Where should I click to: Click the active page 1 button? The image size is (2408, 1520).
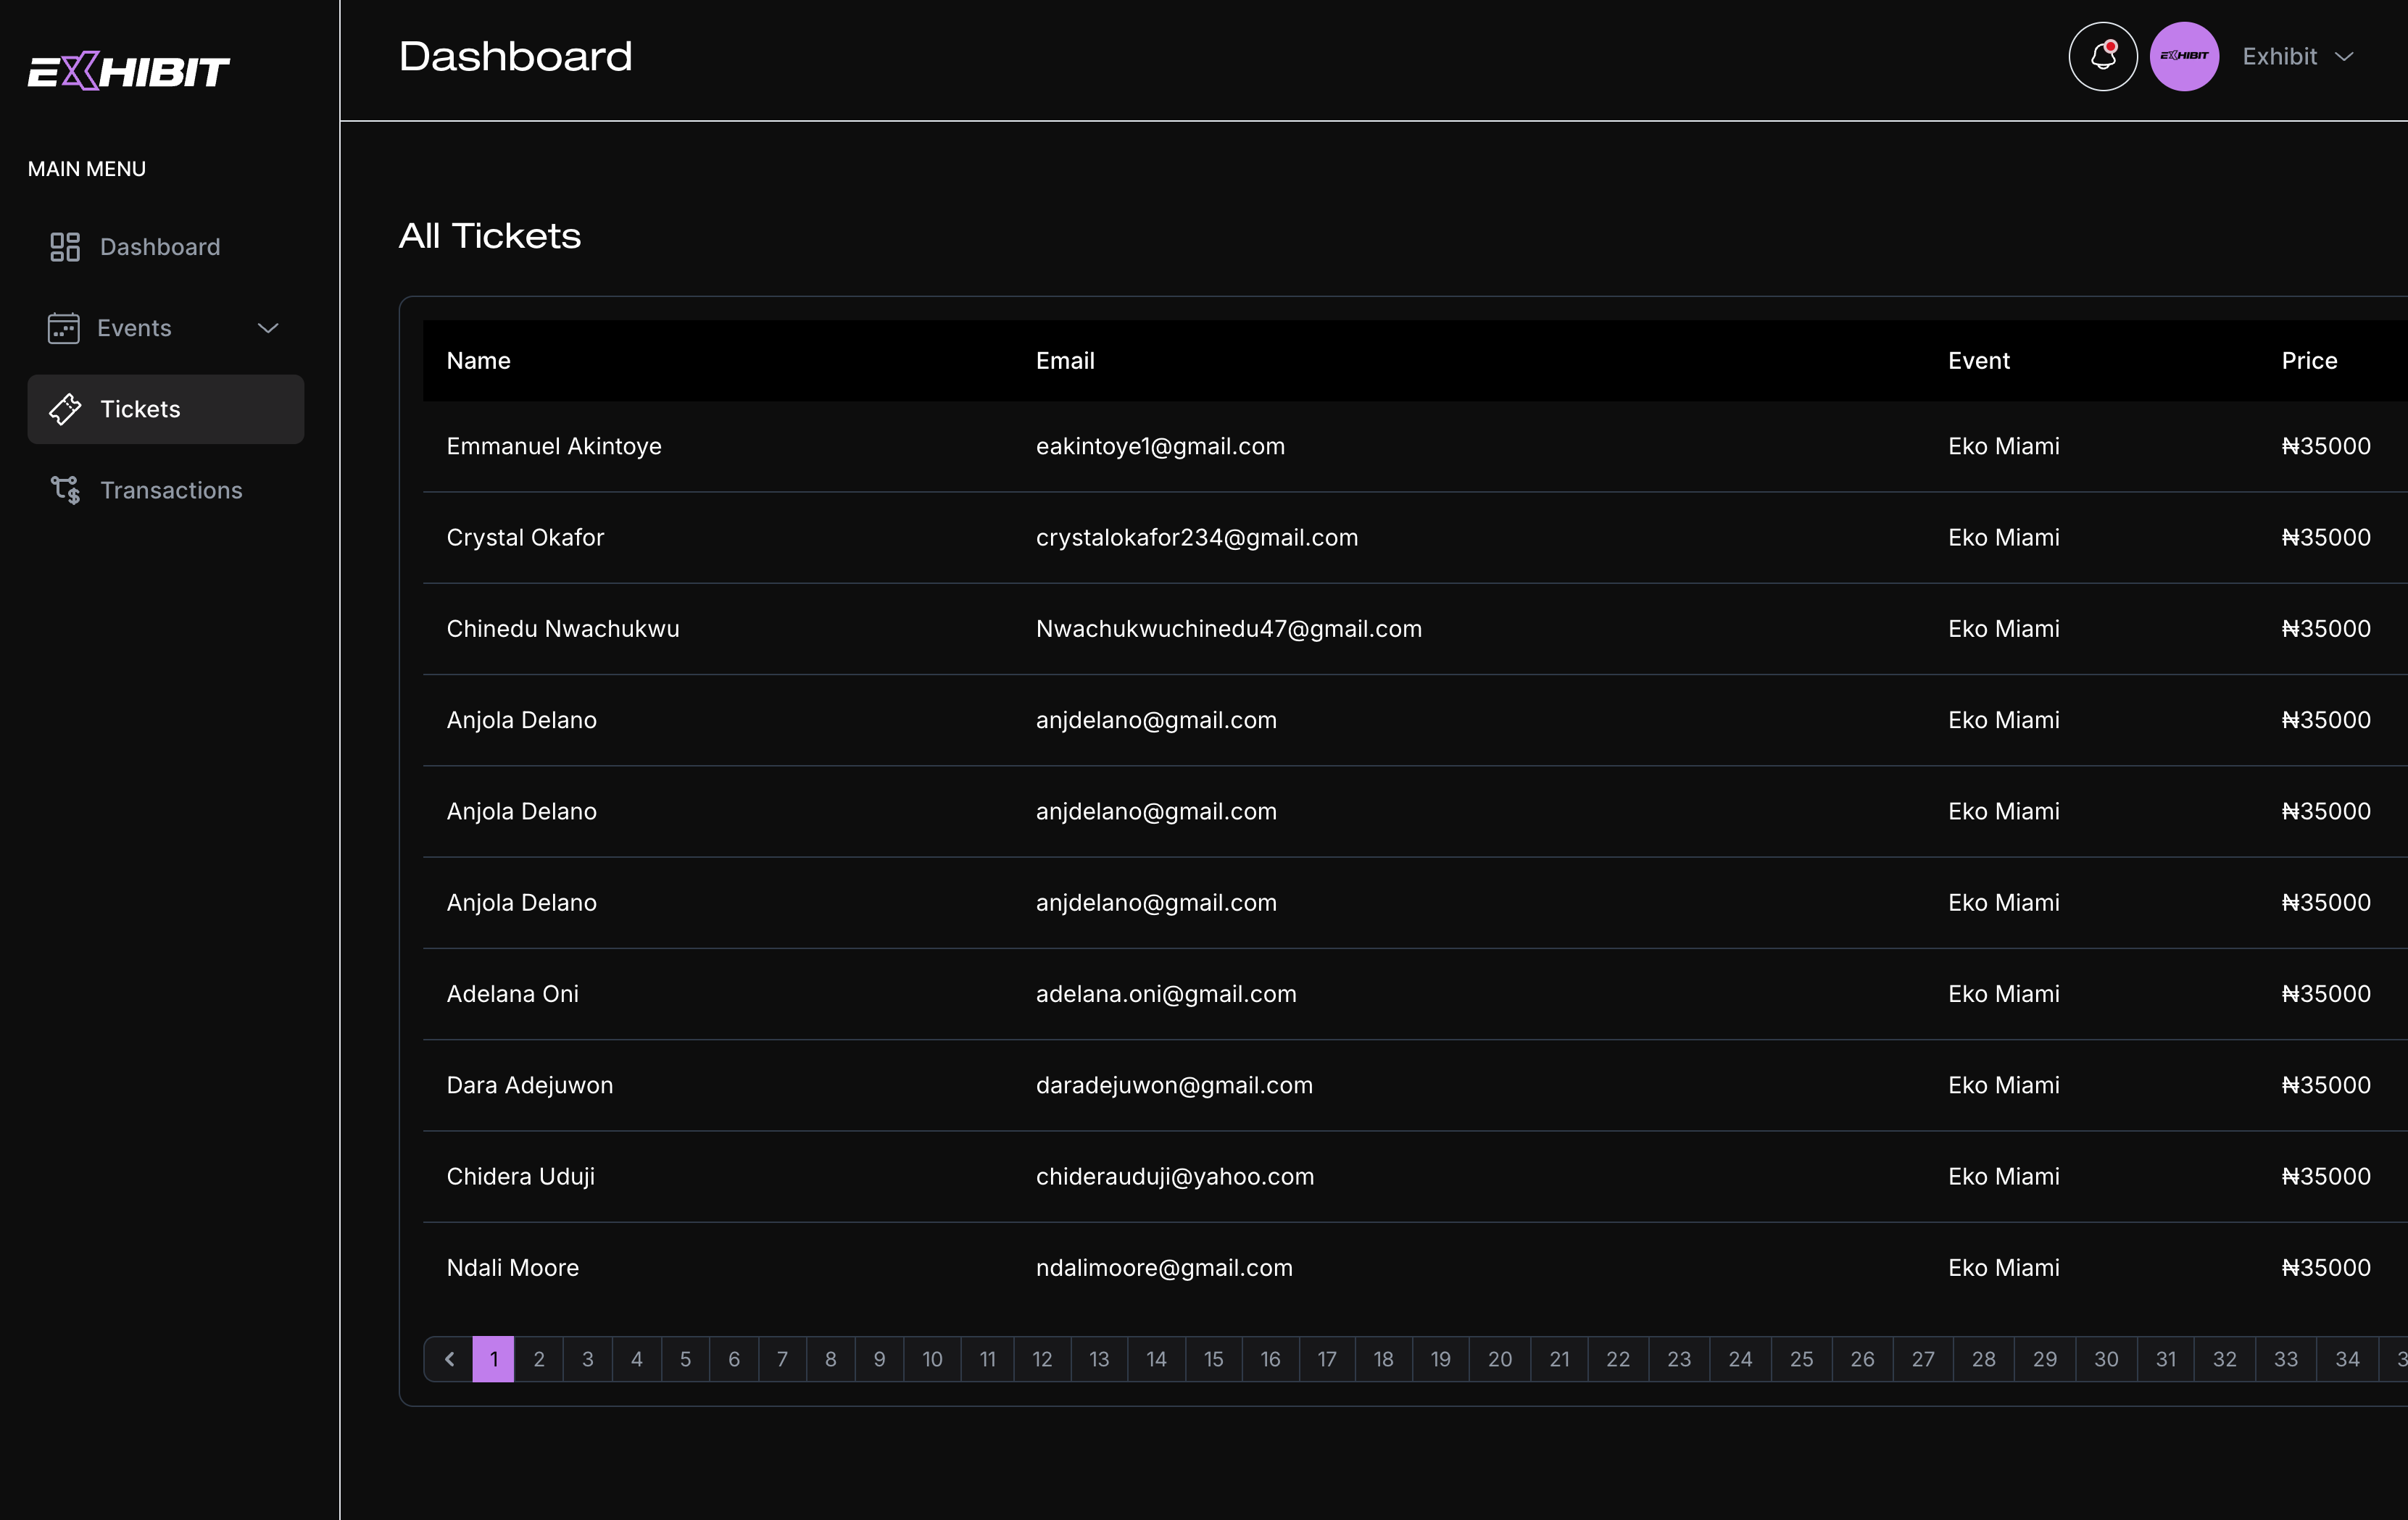tap(494, 1359)
